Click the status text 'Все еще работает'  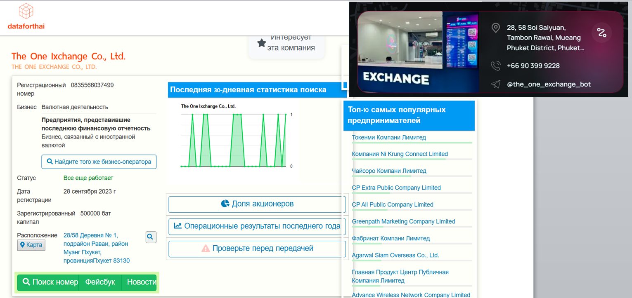(x=88, y=178)
